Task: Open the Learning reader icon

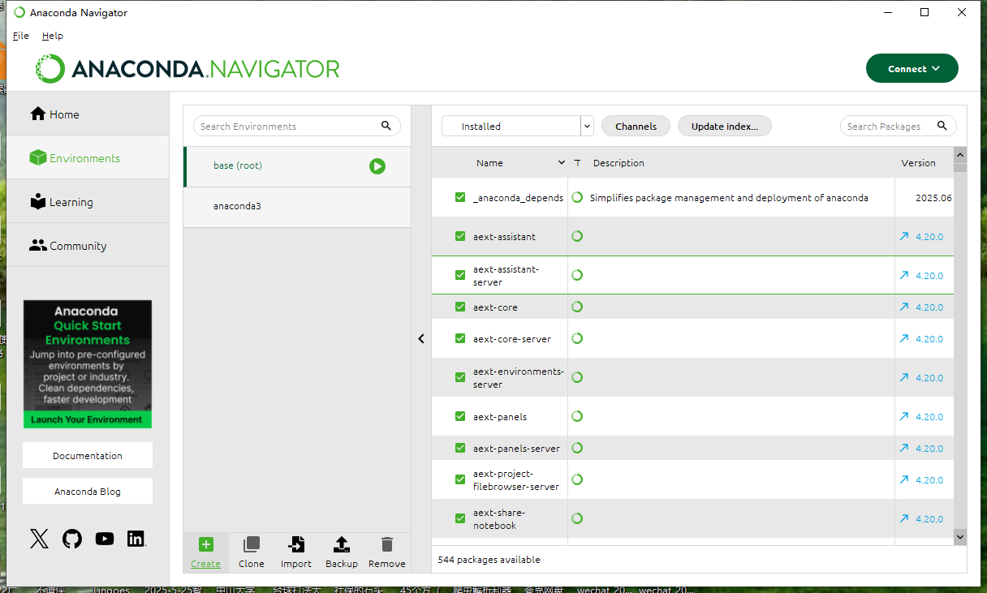Action: [x=37, y=201]
